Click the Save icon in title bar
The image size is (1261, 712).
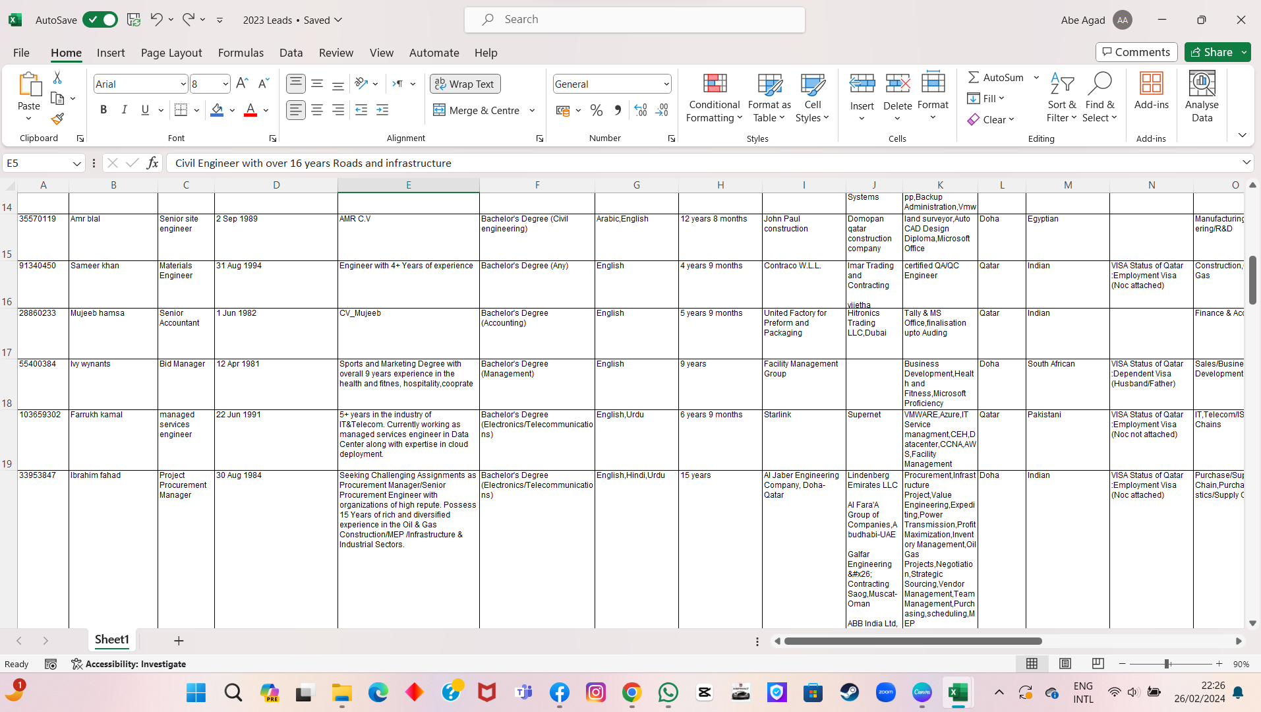(134, 20)
